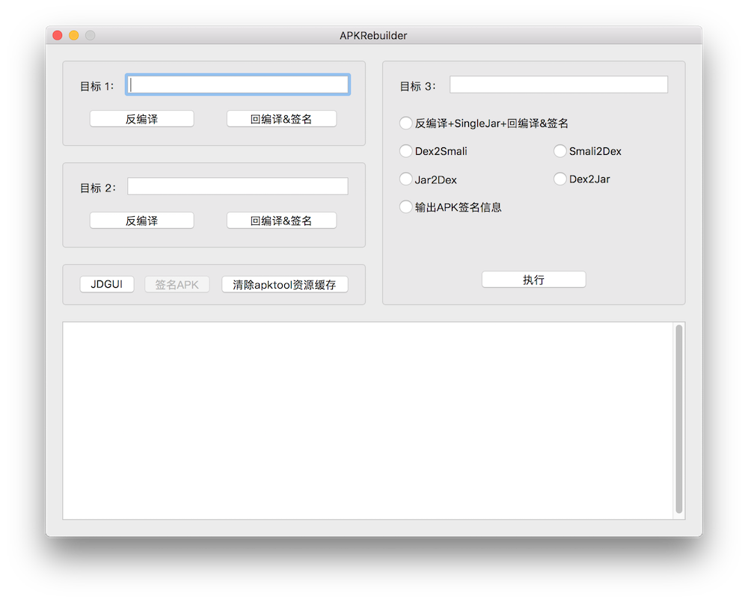Focus the 目标 3 input field
The image size is (748, 602).
pos(559,85)
